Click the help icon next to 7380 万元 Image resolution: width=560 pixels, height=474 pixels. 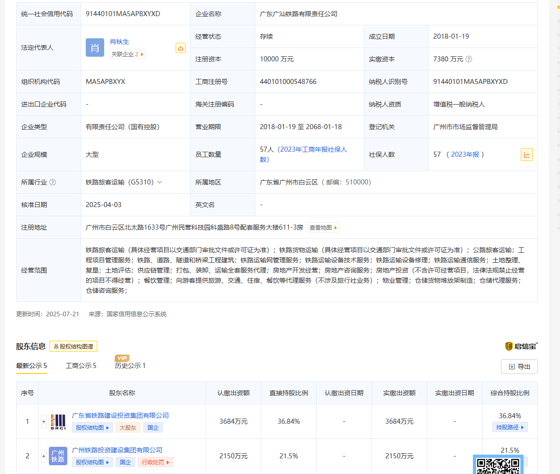pos(469,59)
